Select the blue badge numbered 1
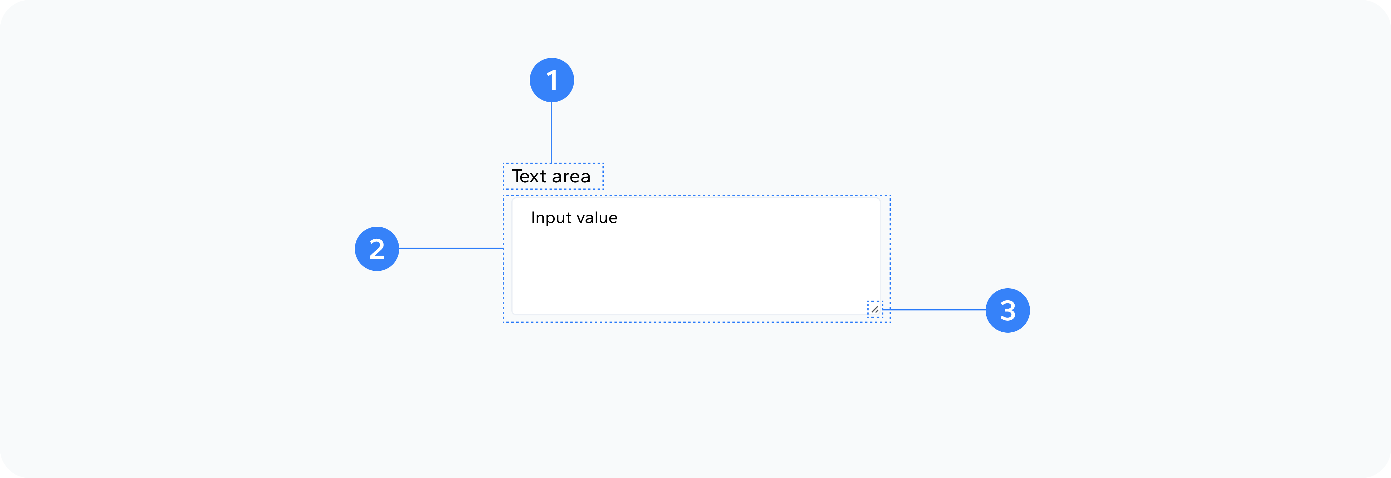Image resolution: width=1391 pixels, height=478 pixels. (551, 80)
